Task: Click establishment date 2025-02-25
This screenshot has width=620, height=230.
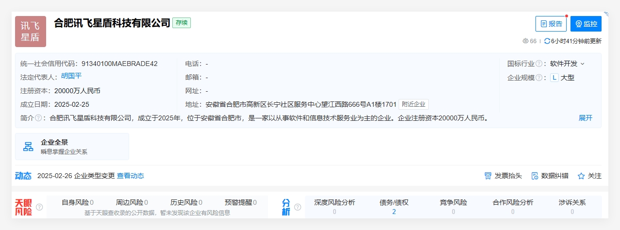Action: click(x=71, y=104)
